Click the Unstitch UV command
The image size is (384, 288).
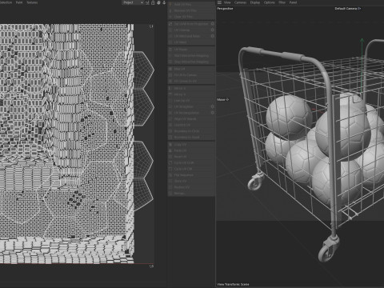click(191, 125)
